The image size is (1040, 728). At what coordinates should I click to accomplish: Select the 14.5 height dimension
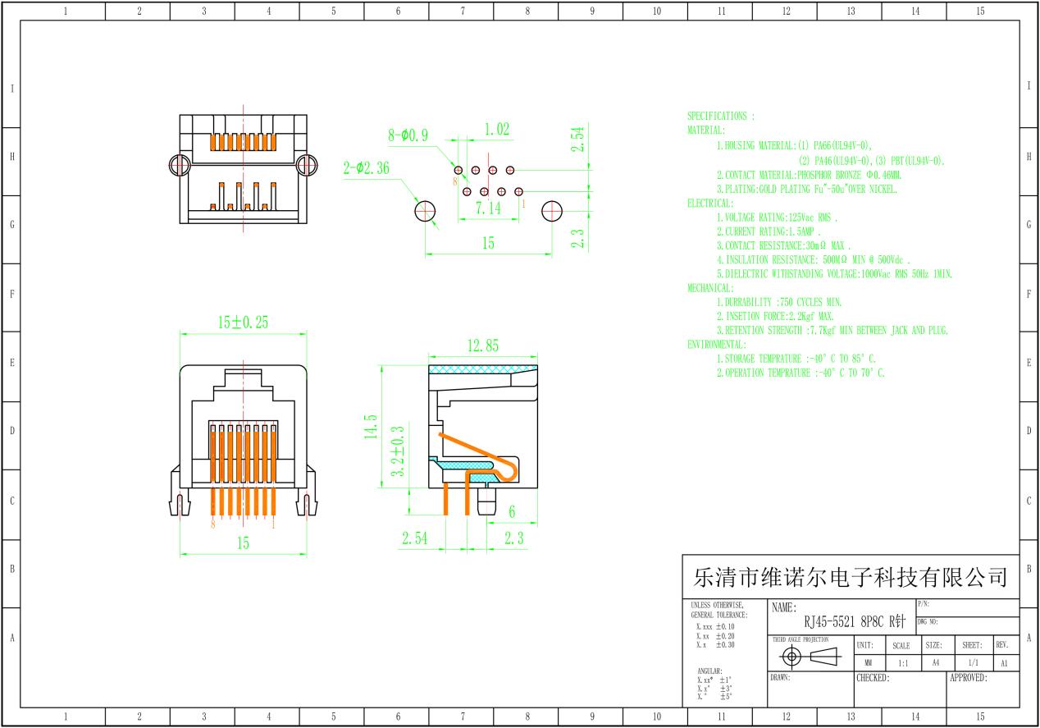(370, 428)
